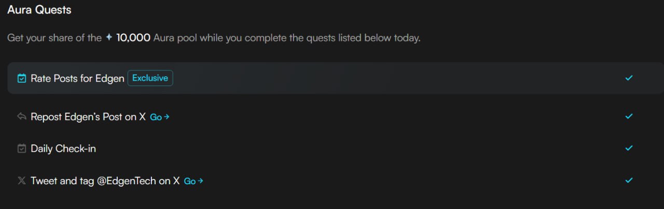Open the Go link for Repost Edgen's Post
The image size is (664, 209).
160,117
